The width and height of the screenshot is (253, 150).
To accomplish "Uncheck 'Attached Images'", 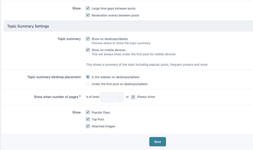I will coord(88,126).
